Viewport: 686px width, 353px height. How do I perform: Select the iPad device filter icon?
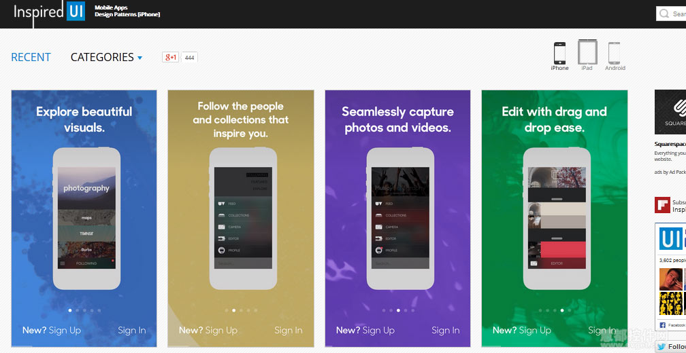tap(587, 52)
